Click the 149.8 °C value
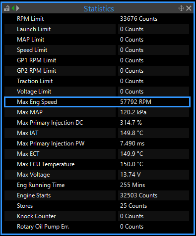The image size is (196, 236). click(x=131, y=133)
